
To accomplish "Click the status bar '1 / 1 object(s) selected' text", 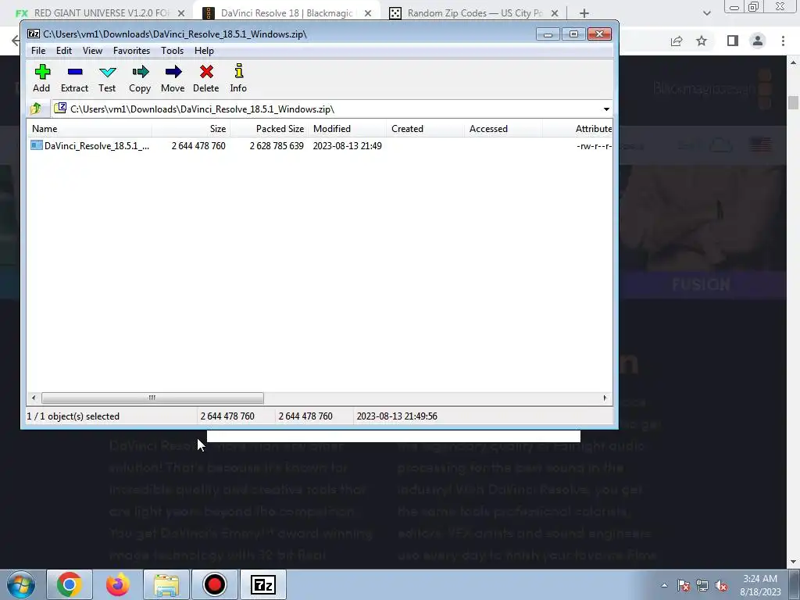I will [73, 416].
